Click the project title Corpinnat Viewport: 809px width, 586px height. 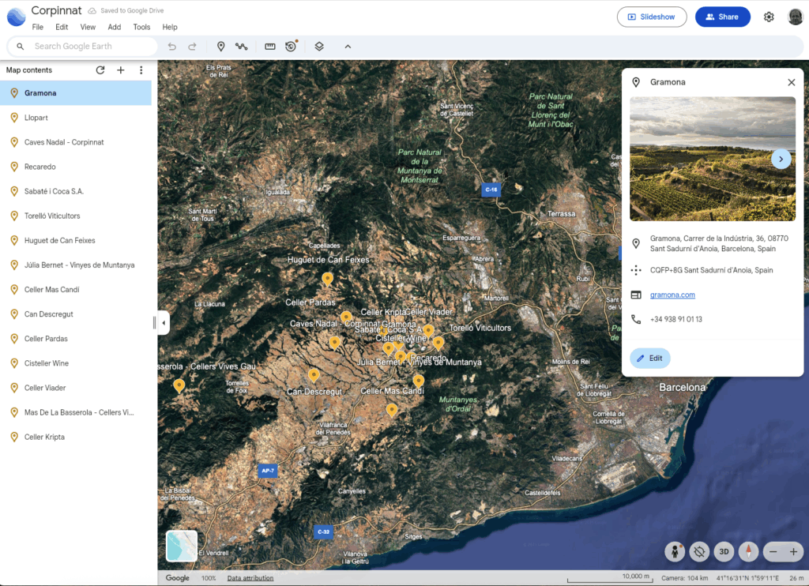point(56,10)
